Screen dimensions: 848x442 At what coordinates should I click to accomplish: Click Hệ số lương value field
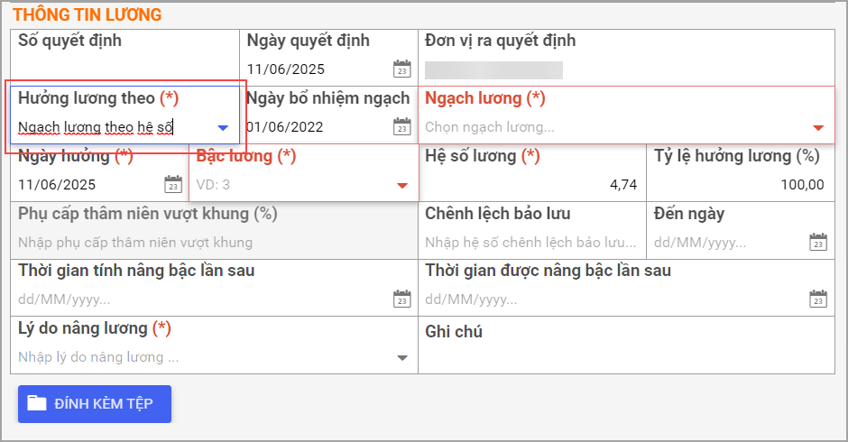(532, 185)
